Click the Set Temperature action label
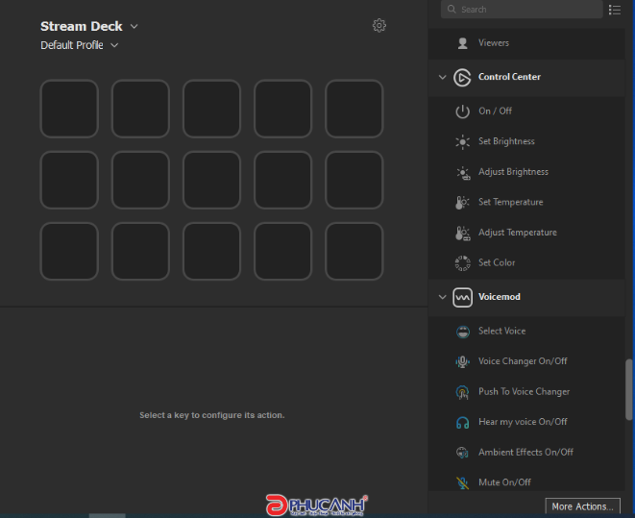635x518 pixels. tap(511, 202)
